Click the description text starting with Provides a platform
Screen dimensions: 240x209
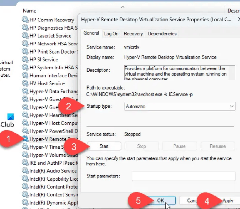[x=175, y=73]
